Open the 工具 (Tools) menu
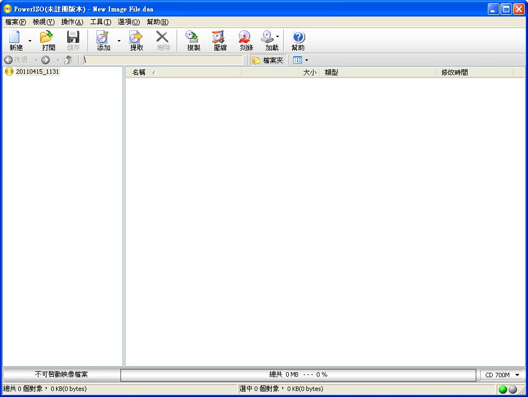Viewport: 528px width, 397px height. (101, 22)
